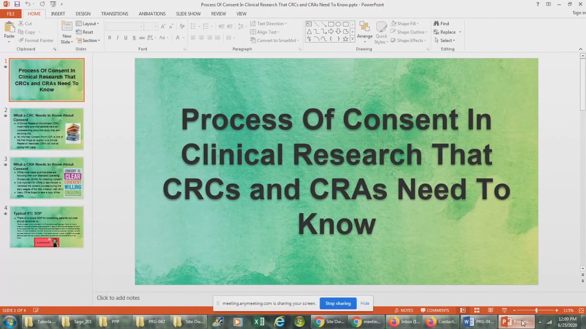The height and width of the screenshot is (329, 586).
Task: Toggle the Comments pane in status bar
Action: (x=434, y=310)
